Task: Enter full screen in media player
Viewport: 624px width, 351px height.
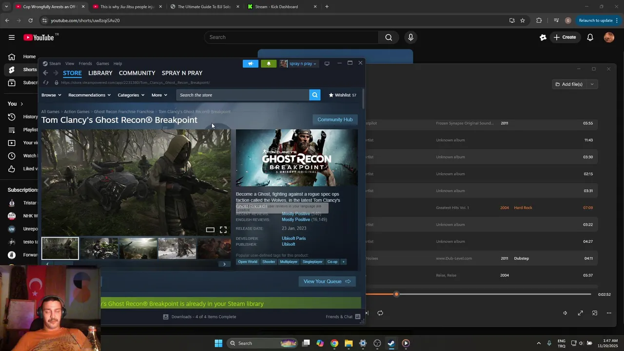Action: 580,313
